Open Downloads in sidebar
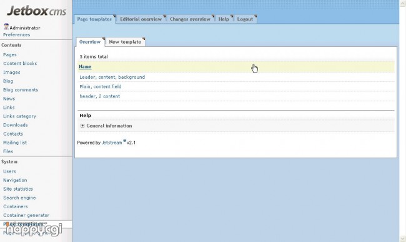Screen dimensions: 406x242 tap(15, 125)
